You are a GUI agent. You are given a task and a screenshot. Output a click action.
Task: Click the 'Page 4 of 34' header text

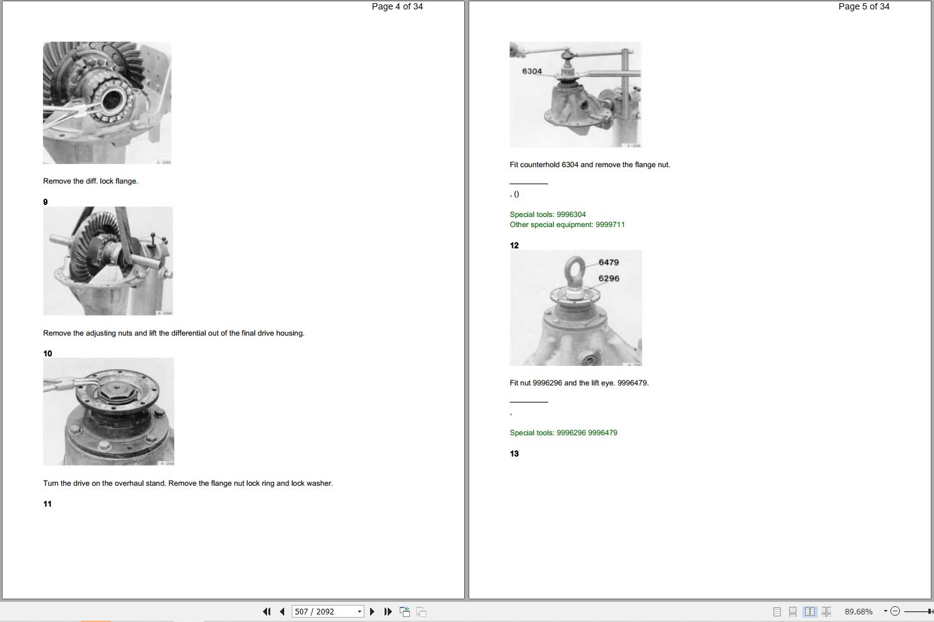[397, 6]
